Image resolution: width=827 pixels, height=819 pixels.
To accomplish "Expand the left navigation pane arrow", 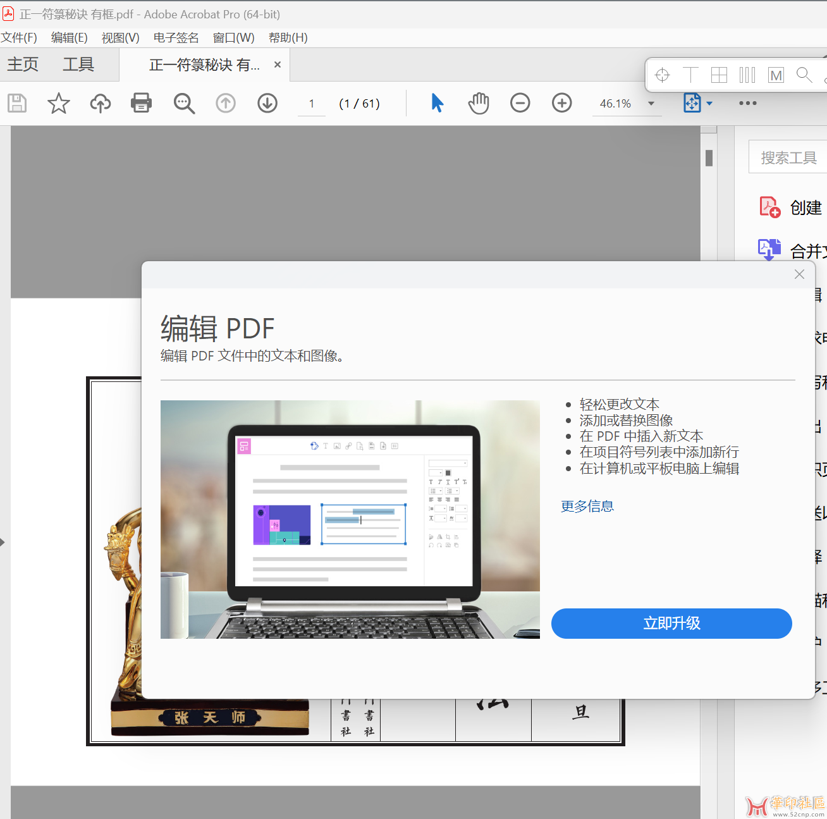I will coord(3,542).
